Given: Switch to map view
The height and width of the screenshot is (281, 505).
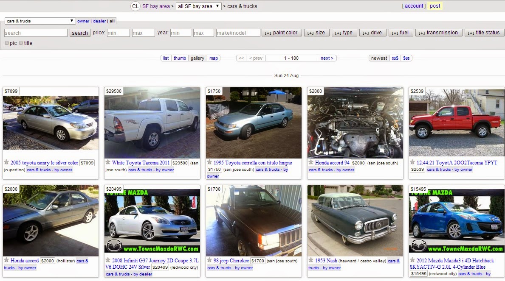Looking at the screenshot, I should pyautogui.click(x=214, y=58).
